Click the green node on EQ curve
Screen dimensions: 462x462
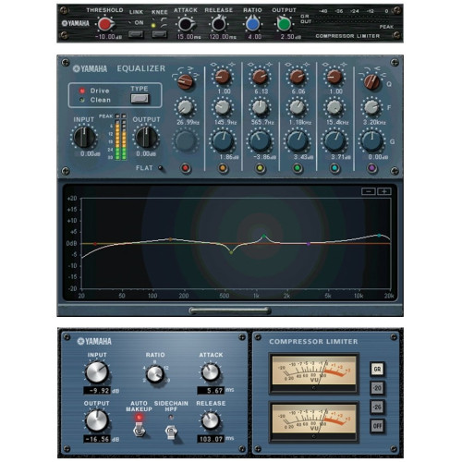(263, 237)
